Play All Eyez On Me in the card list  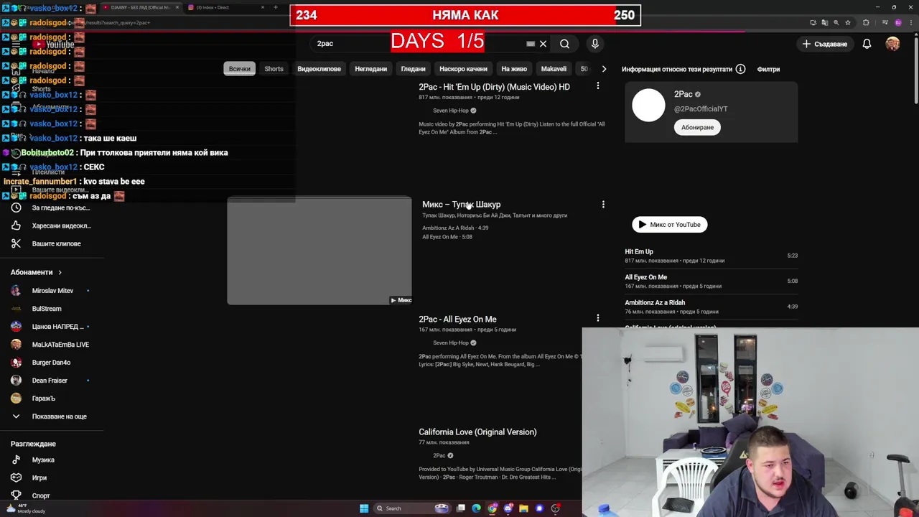point(711,281)
